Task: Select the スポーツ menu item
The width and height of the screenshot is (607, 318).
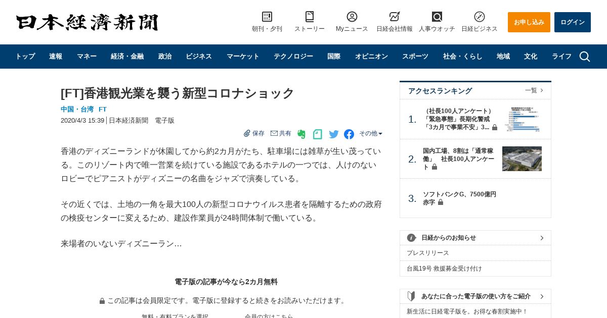Action: 415,57
